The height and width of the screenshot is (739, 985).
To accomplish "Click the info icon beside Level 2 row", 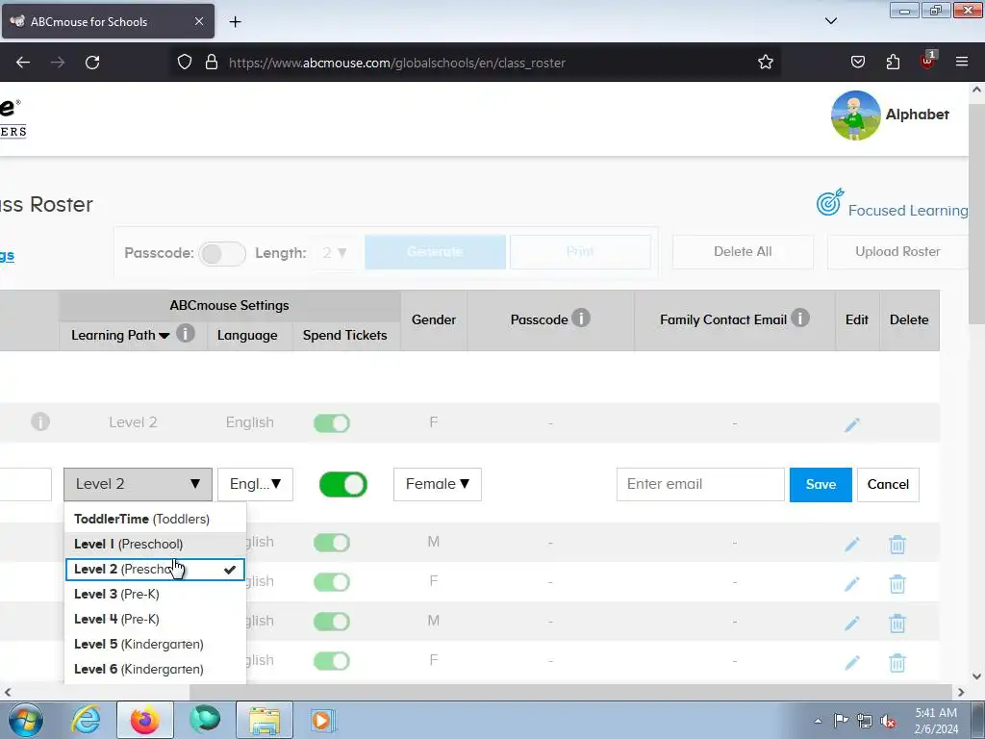I will [40, 421].
